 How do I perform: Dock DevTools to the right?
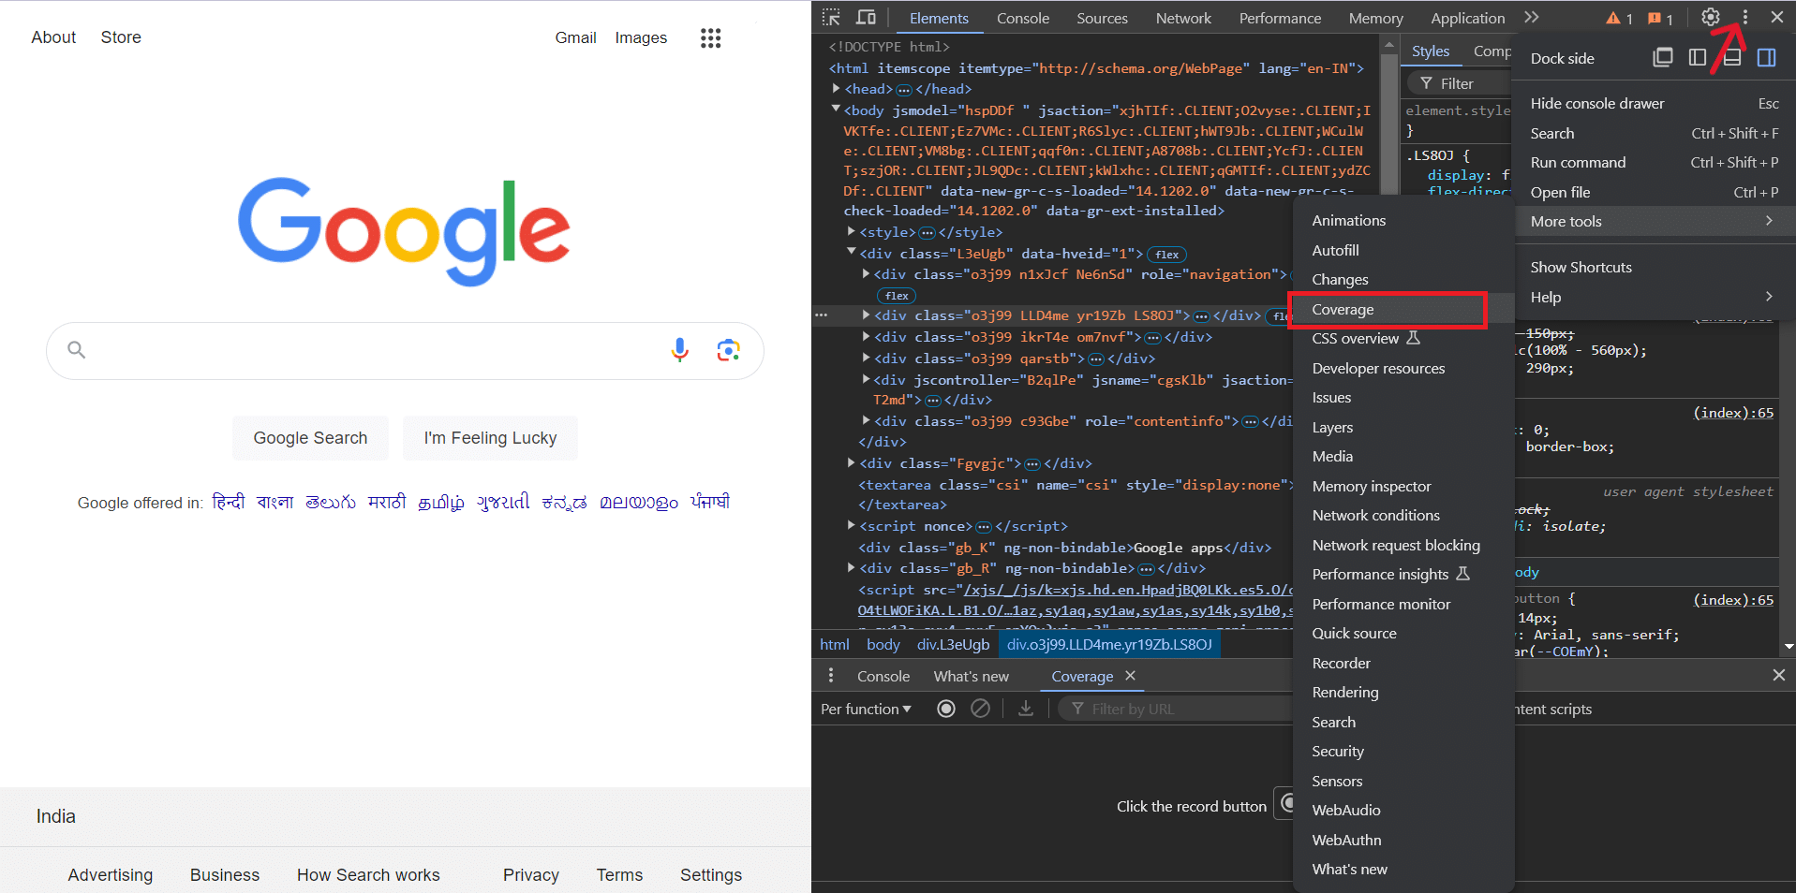click(1767, 58)
